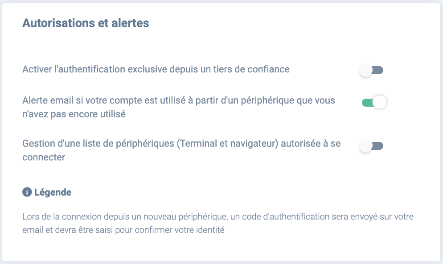
Task: Disable the new device email alert toggle
Action: 374,102
